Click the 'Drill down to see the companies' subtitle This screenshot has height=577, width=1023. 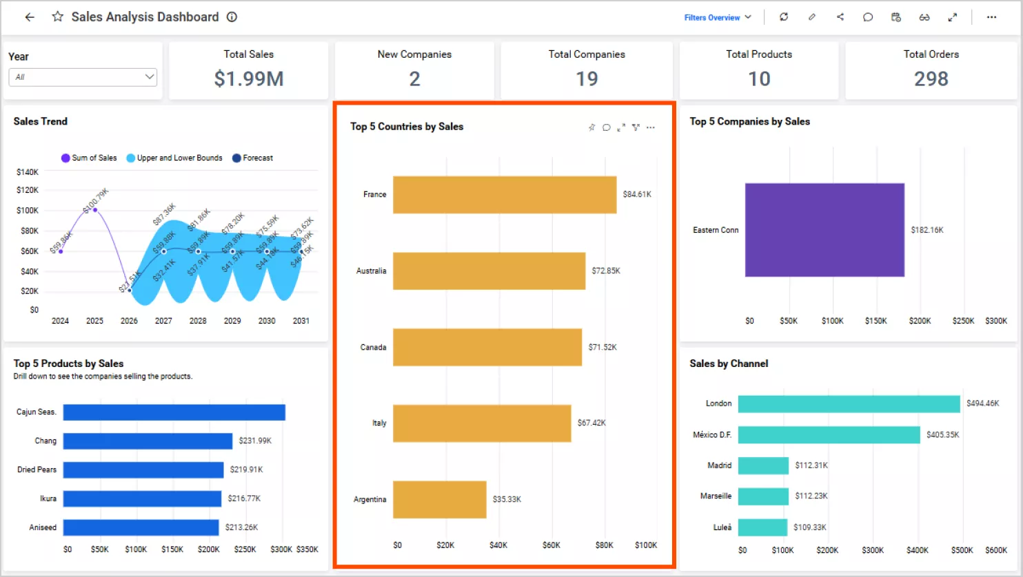pyautogui.click(x=103, y=377)
